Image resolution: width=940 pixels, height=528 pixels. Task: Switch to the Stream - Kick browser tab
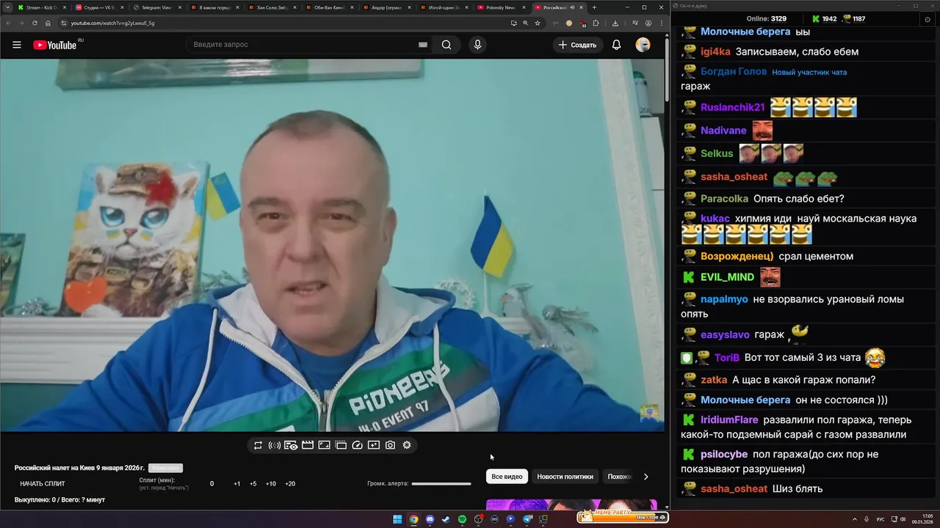pyautogui.click(x=43, y=7)
